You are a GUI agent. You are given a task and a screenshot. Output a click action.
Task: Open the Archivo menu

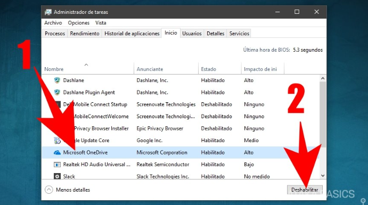(x=53, y=23)
